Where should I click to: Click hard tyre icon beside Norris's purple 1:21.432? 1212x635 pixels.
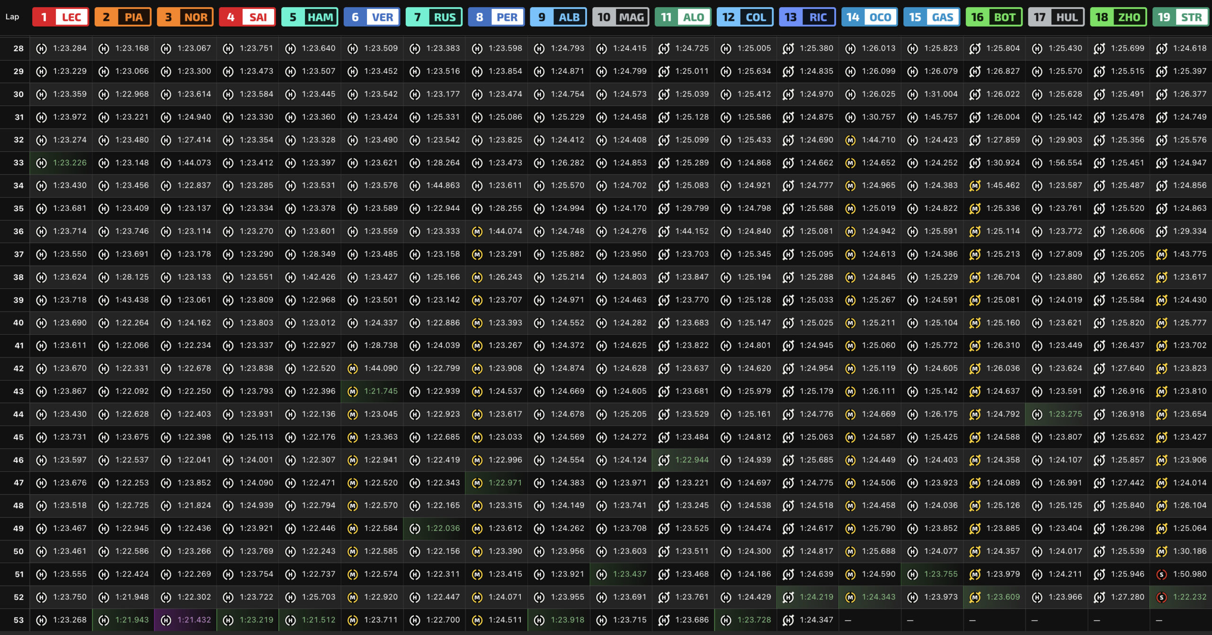click(x=166, y=620)
